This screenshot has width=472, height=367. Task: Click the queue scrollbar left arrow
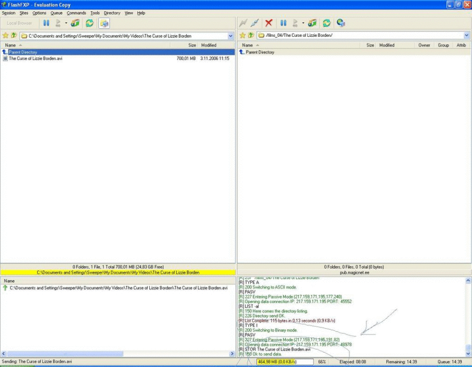coord(3,354)
